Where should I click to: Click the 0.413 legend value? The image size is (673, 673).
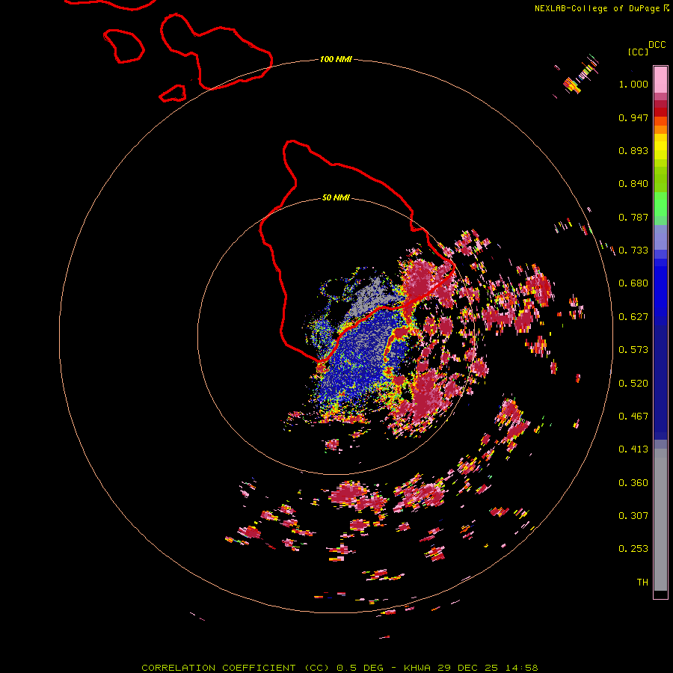click(x=633, y=449)
